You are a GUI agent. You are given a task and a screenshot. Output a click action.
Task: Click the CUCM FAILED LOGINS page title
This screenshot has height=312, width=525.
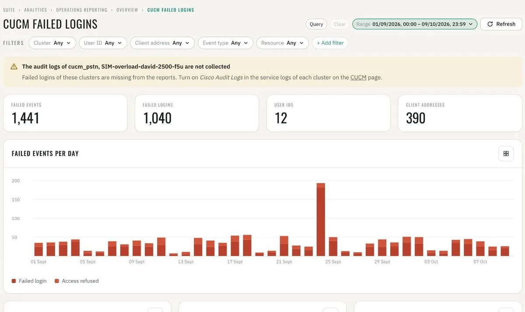(50, 24)
